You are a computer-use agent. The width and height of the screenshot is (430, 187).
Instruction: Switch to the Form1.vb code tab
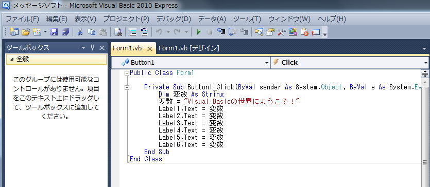127,48
